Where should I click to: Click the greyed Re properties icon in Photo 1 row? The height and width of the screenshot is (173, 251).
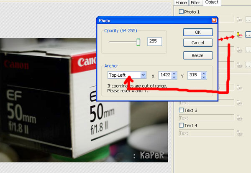(239, 20)
